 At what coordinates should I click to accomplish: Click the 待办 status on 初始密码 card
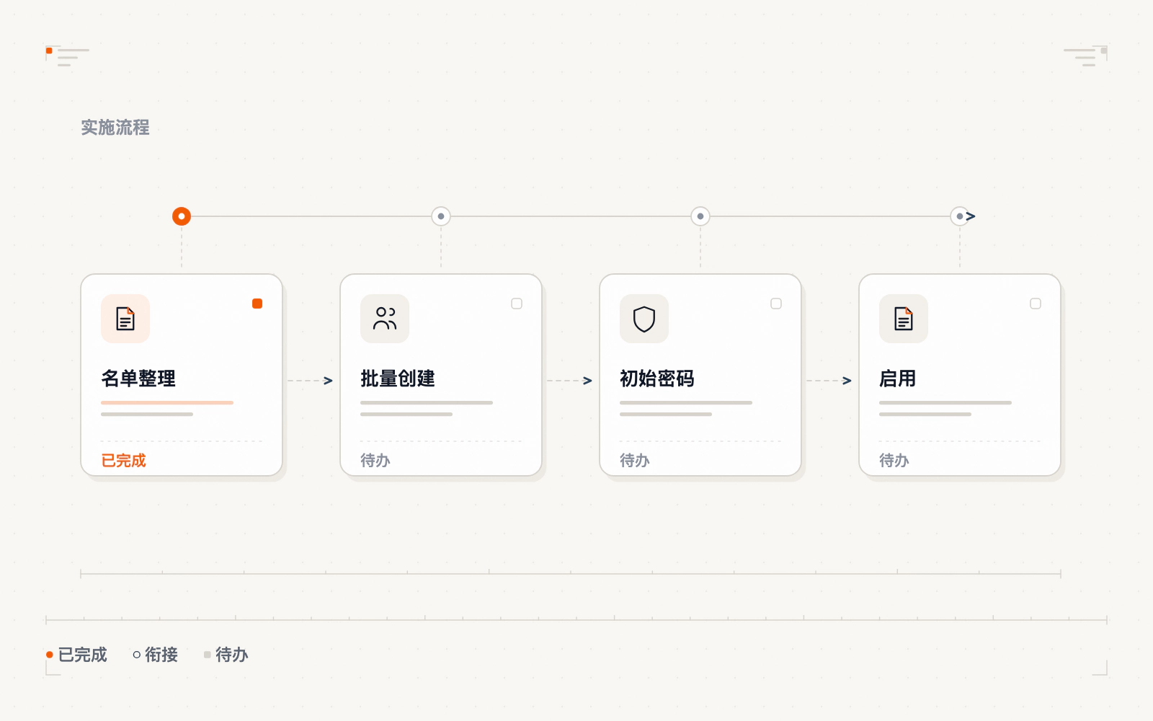tap(635, 461)
